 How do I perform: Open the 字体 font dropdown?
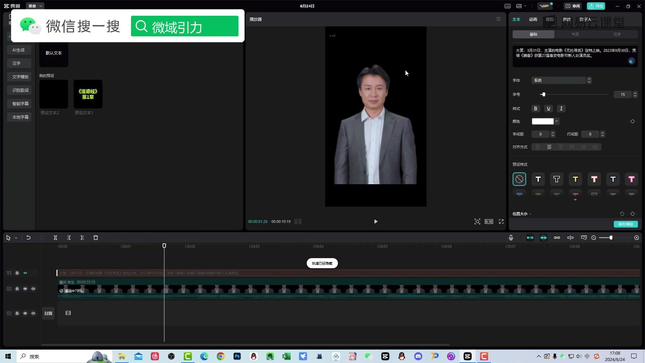click(561, 80)
